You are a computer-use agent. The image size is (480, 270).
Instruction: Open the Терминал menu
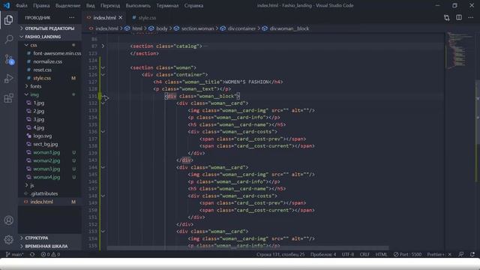click(167, 5)
